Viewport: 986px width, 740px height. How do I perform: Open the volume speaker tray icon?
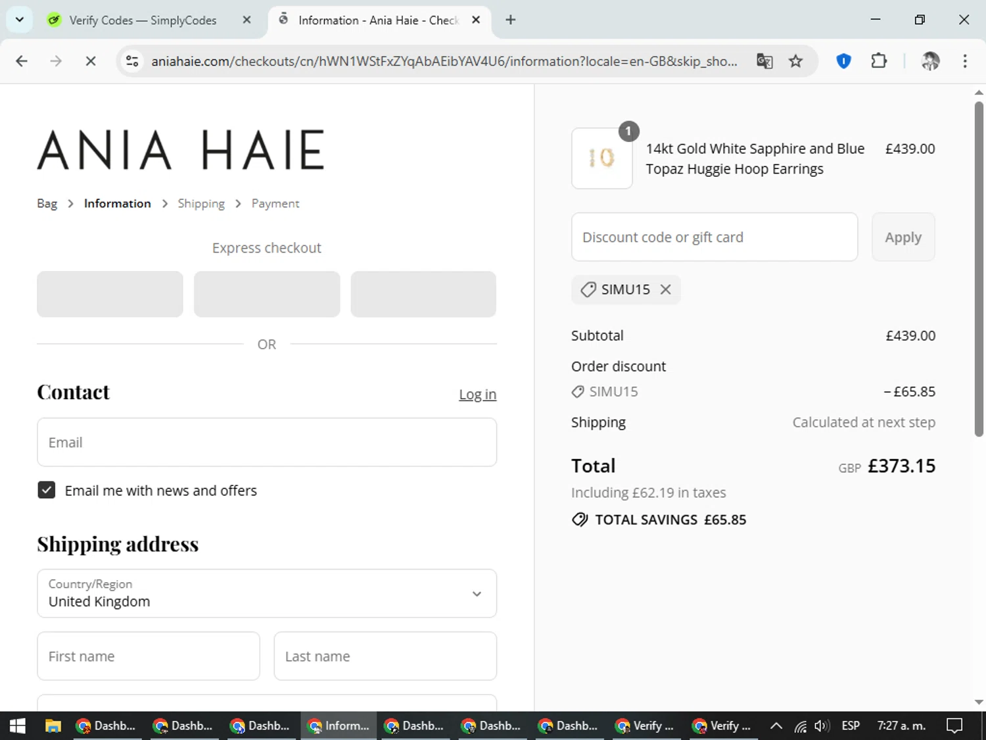coord(822,726)
